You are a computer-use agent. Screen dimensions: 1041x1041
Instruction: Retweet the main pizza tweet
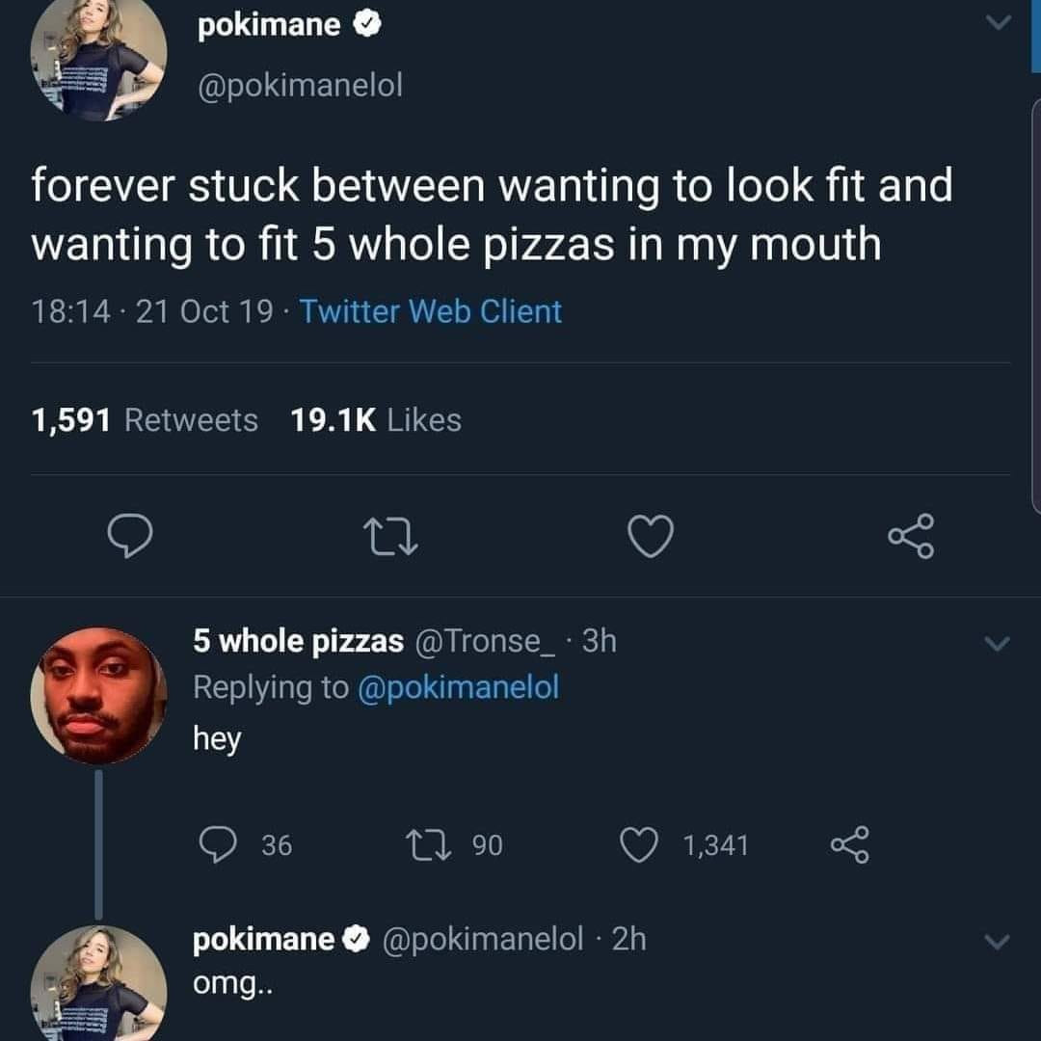[390, 537]
